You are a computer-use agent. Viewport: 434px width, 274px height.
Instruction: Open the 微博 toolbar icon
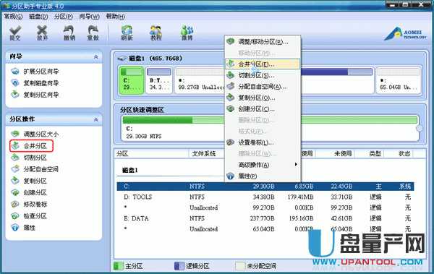187,33
